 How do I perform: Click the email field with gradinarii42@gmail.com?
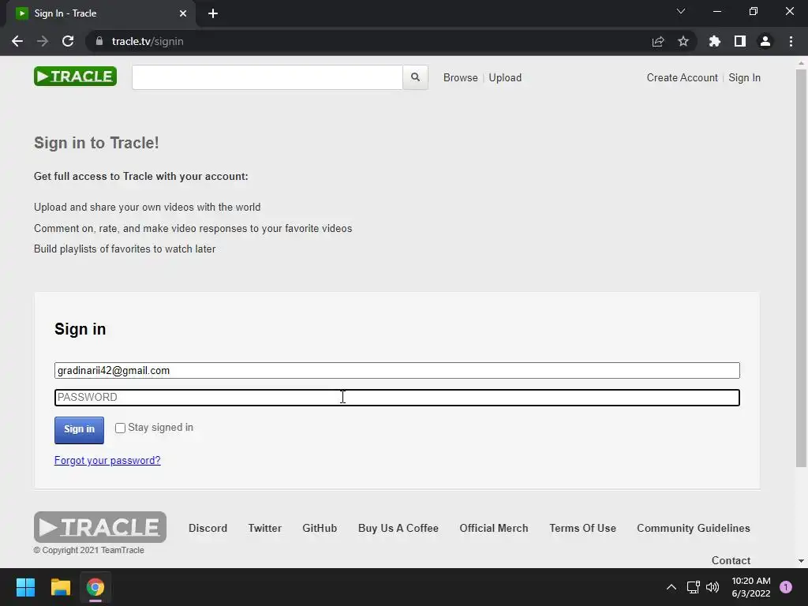pyautogui.click(x=398, y=371)
